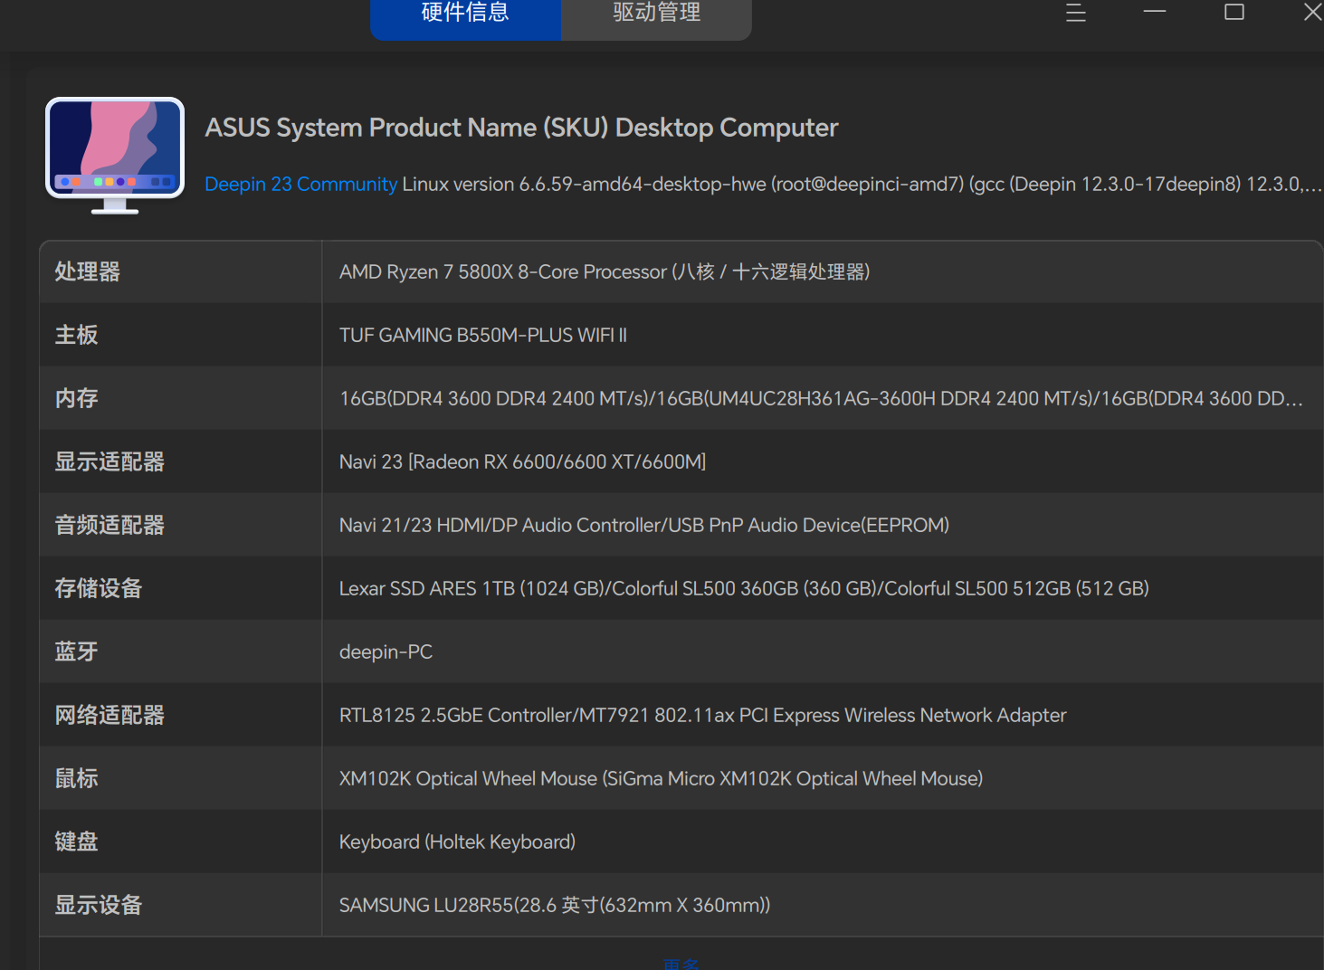Click the Navi 21/23 HDMI/DP Audio Controller value
The width and height of the screenshot is (1324, 970).
click(644, 525)
